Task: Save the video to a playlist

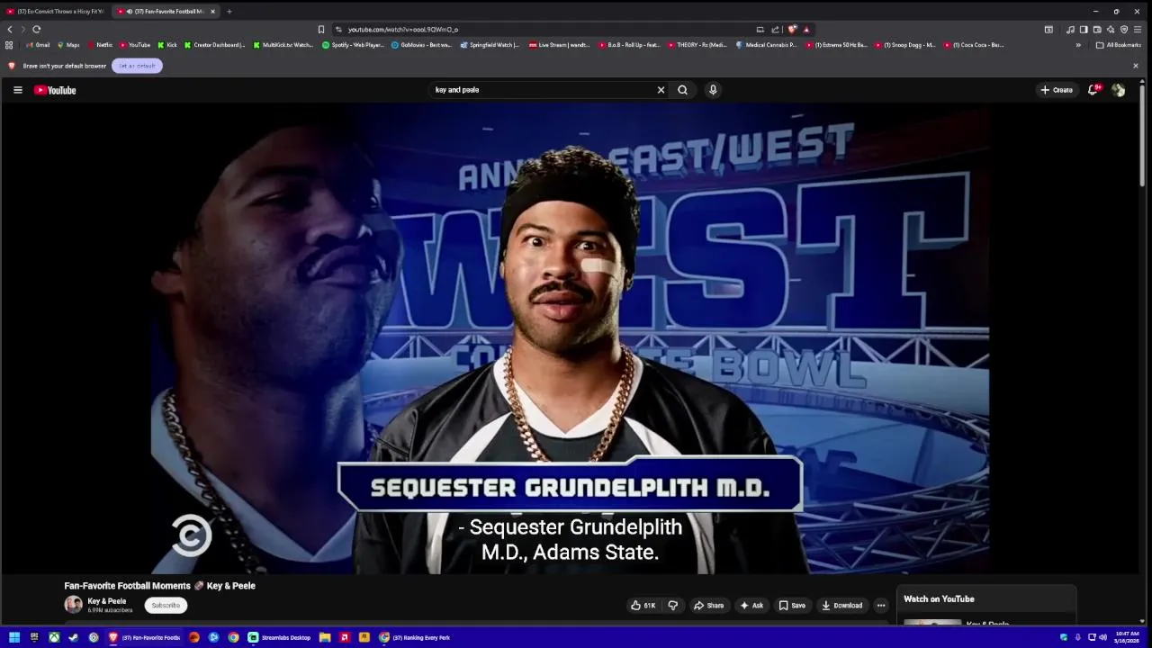Action: pyautogui.click(x=792, y=606)
